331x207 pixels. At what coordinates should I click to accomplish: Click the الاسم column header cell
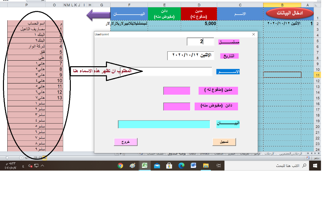(x=240, y=14)
